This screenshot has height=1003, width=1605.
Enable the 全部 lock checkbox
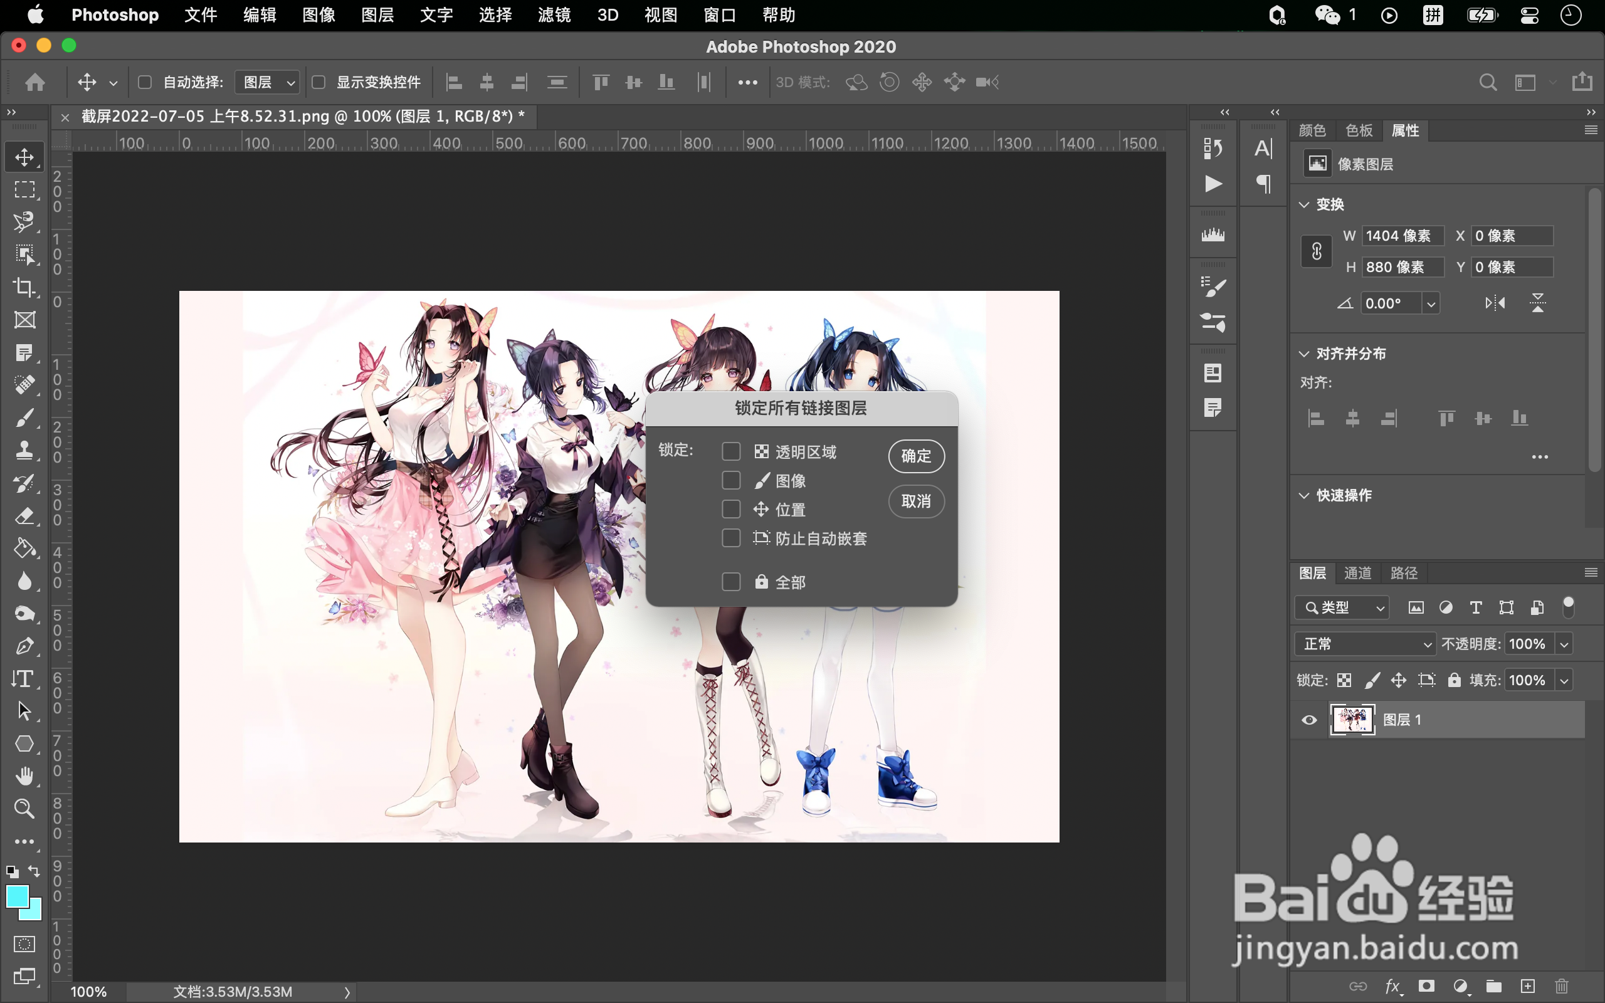pos(731,582)
